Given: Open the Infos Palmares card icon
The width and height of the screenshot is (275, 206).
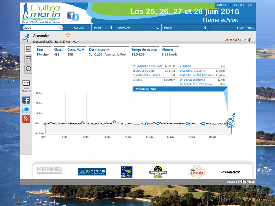Looking at the screenshot, I should click(x=26, y=83).
